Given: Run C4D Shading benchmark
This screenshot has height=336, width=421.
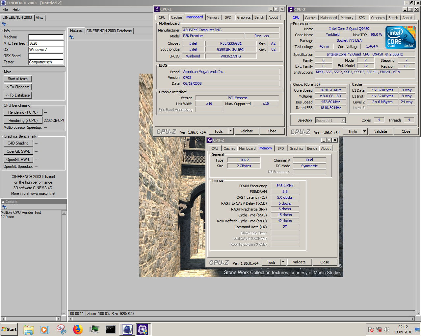Looking at the screenshot, I should [18, 143].
